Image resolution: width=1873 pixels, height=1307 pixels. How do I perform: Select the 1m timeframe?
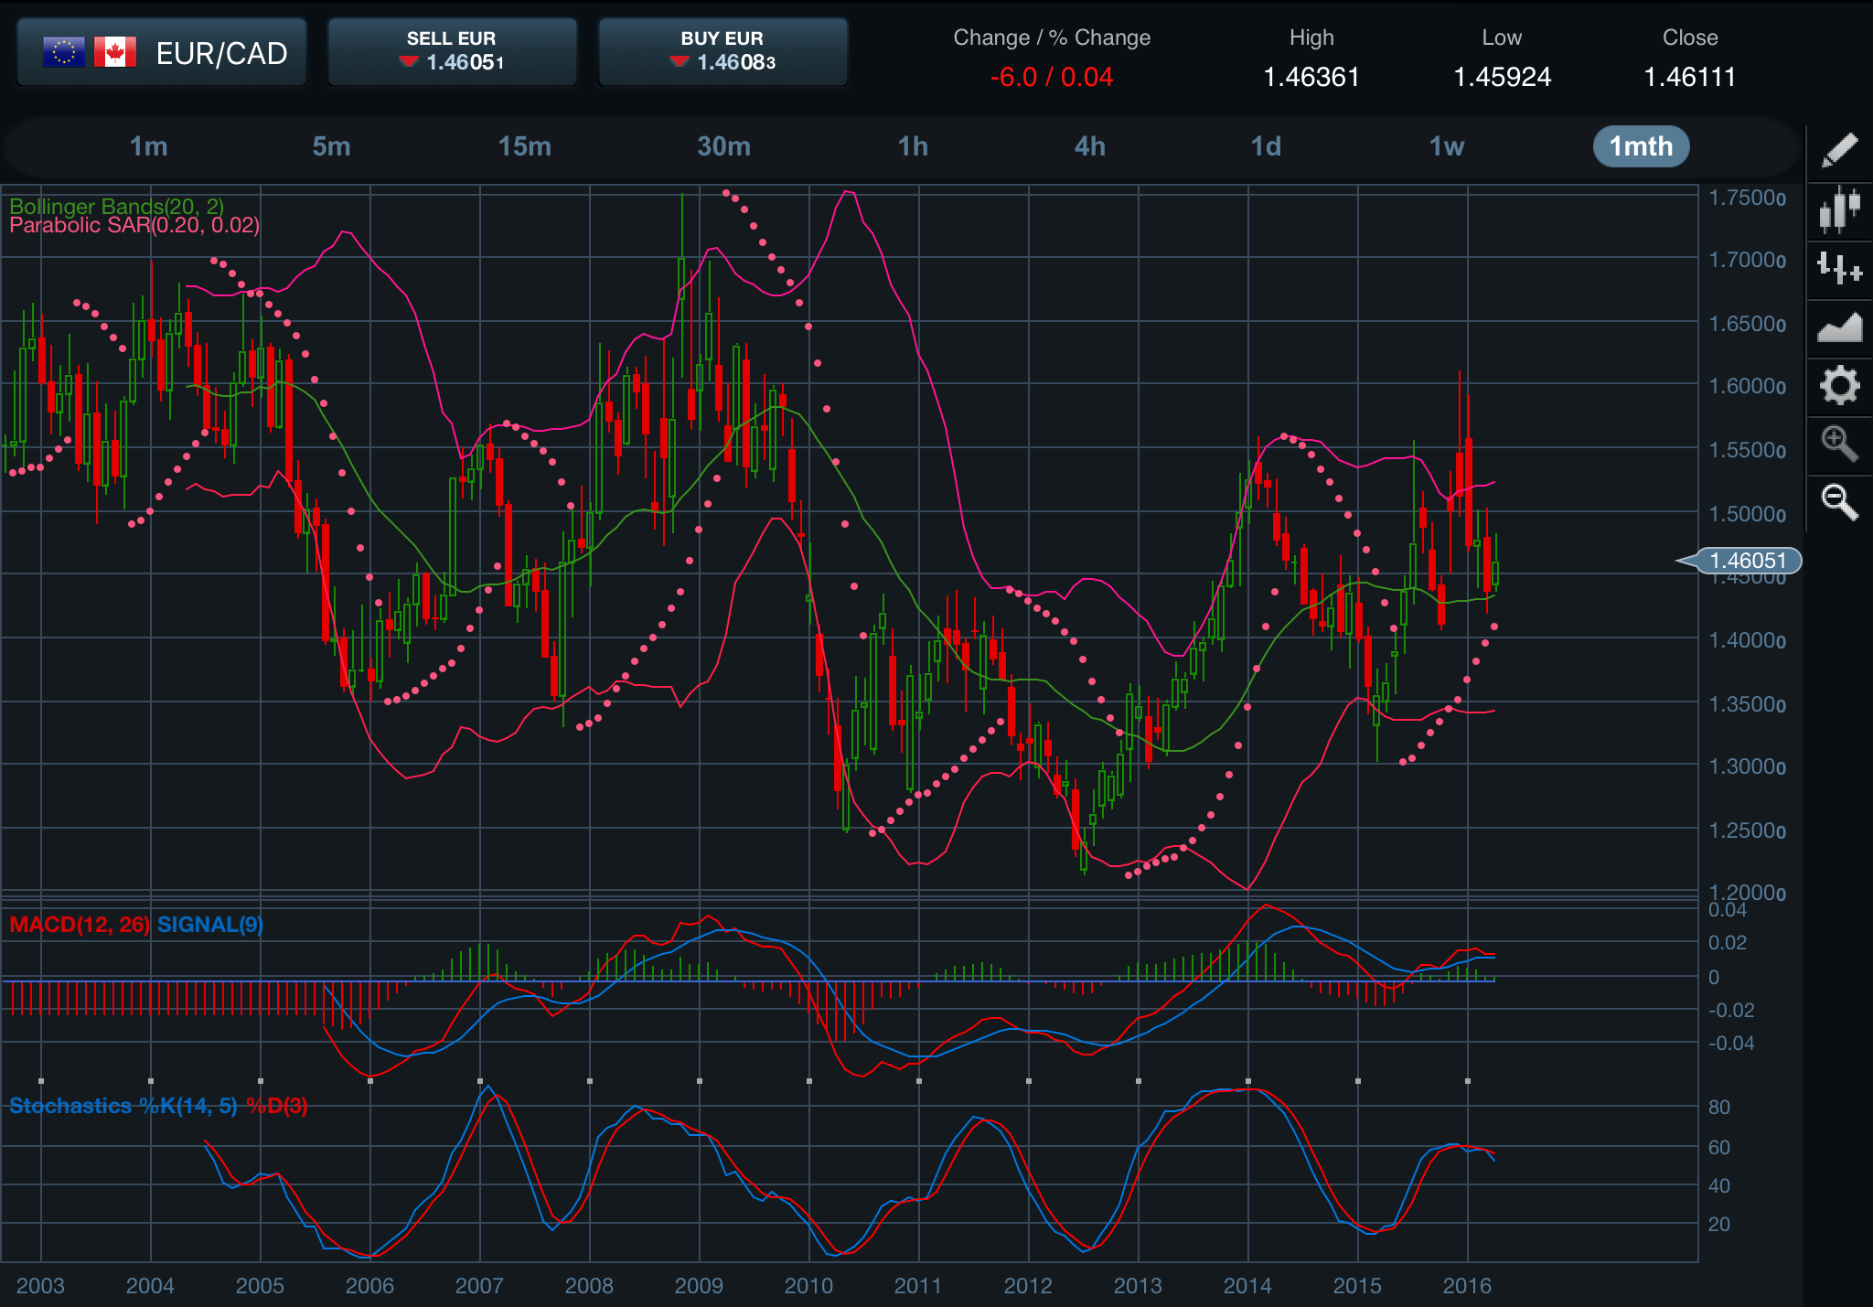coord(148,146)
